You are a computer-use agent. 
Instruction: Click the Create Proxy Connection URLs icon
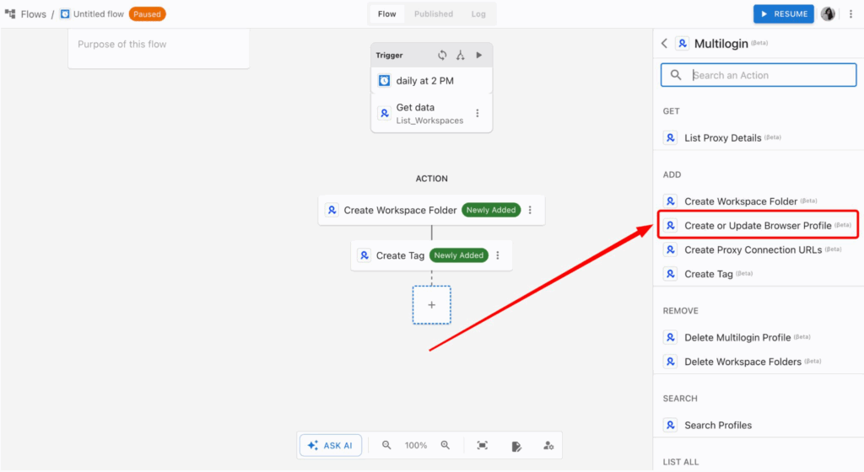(671, 249)
